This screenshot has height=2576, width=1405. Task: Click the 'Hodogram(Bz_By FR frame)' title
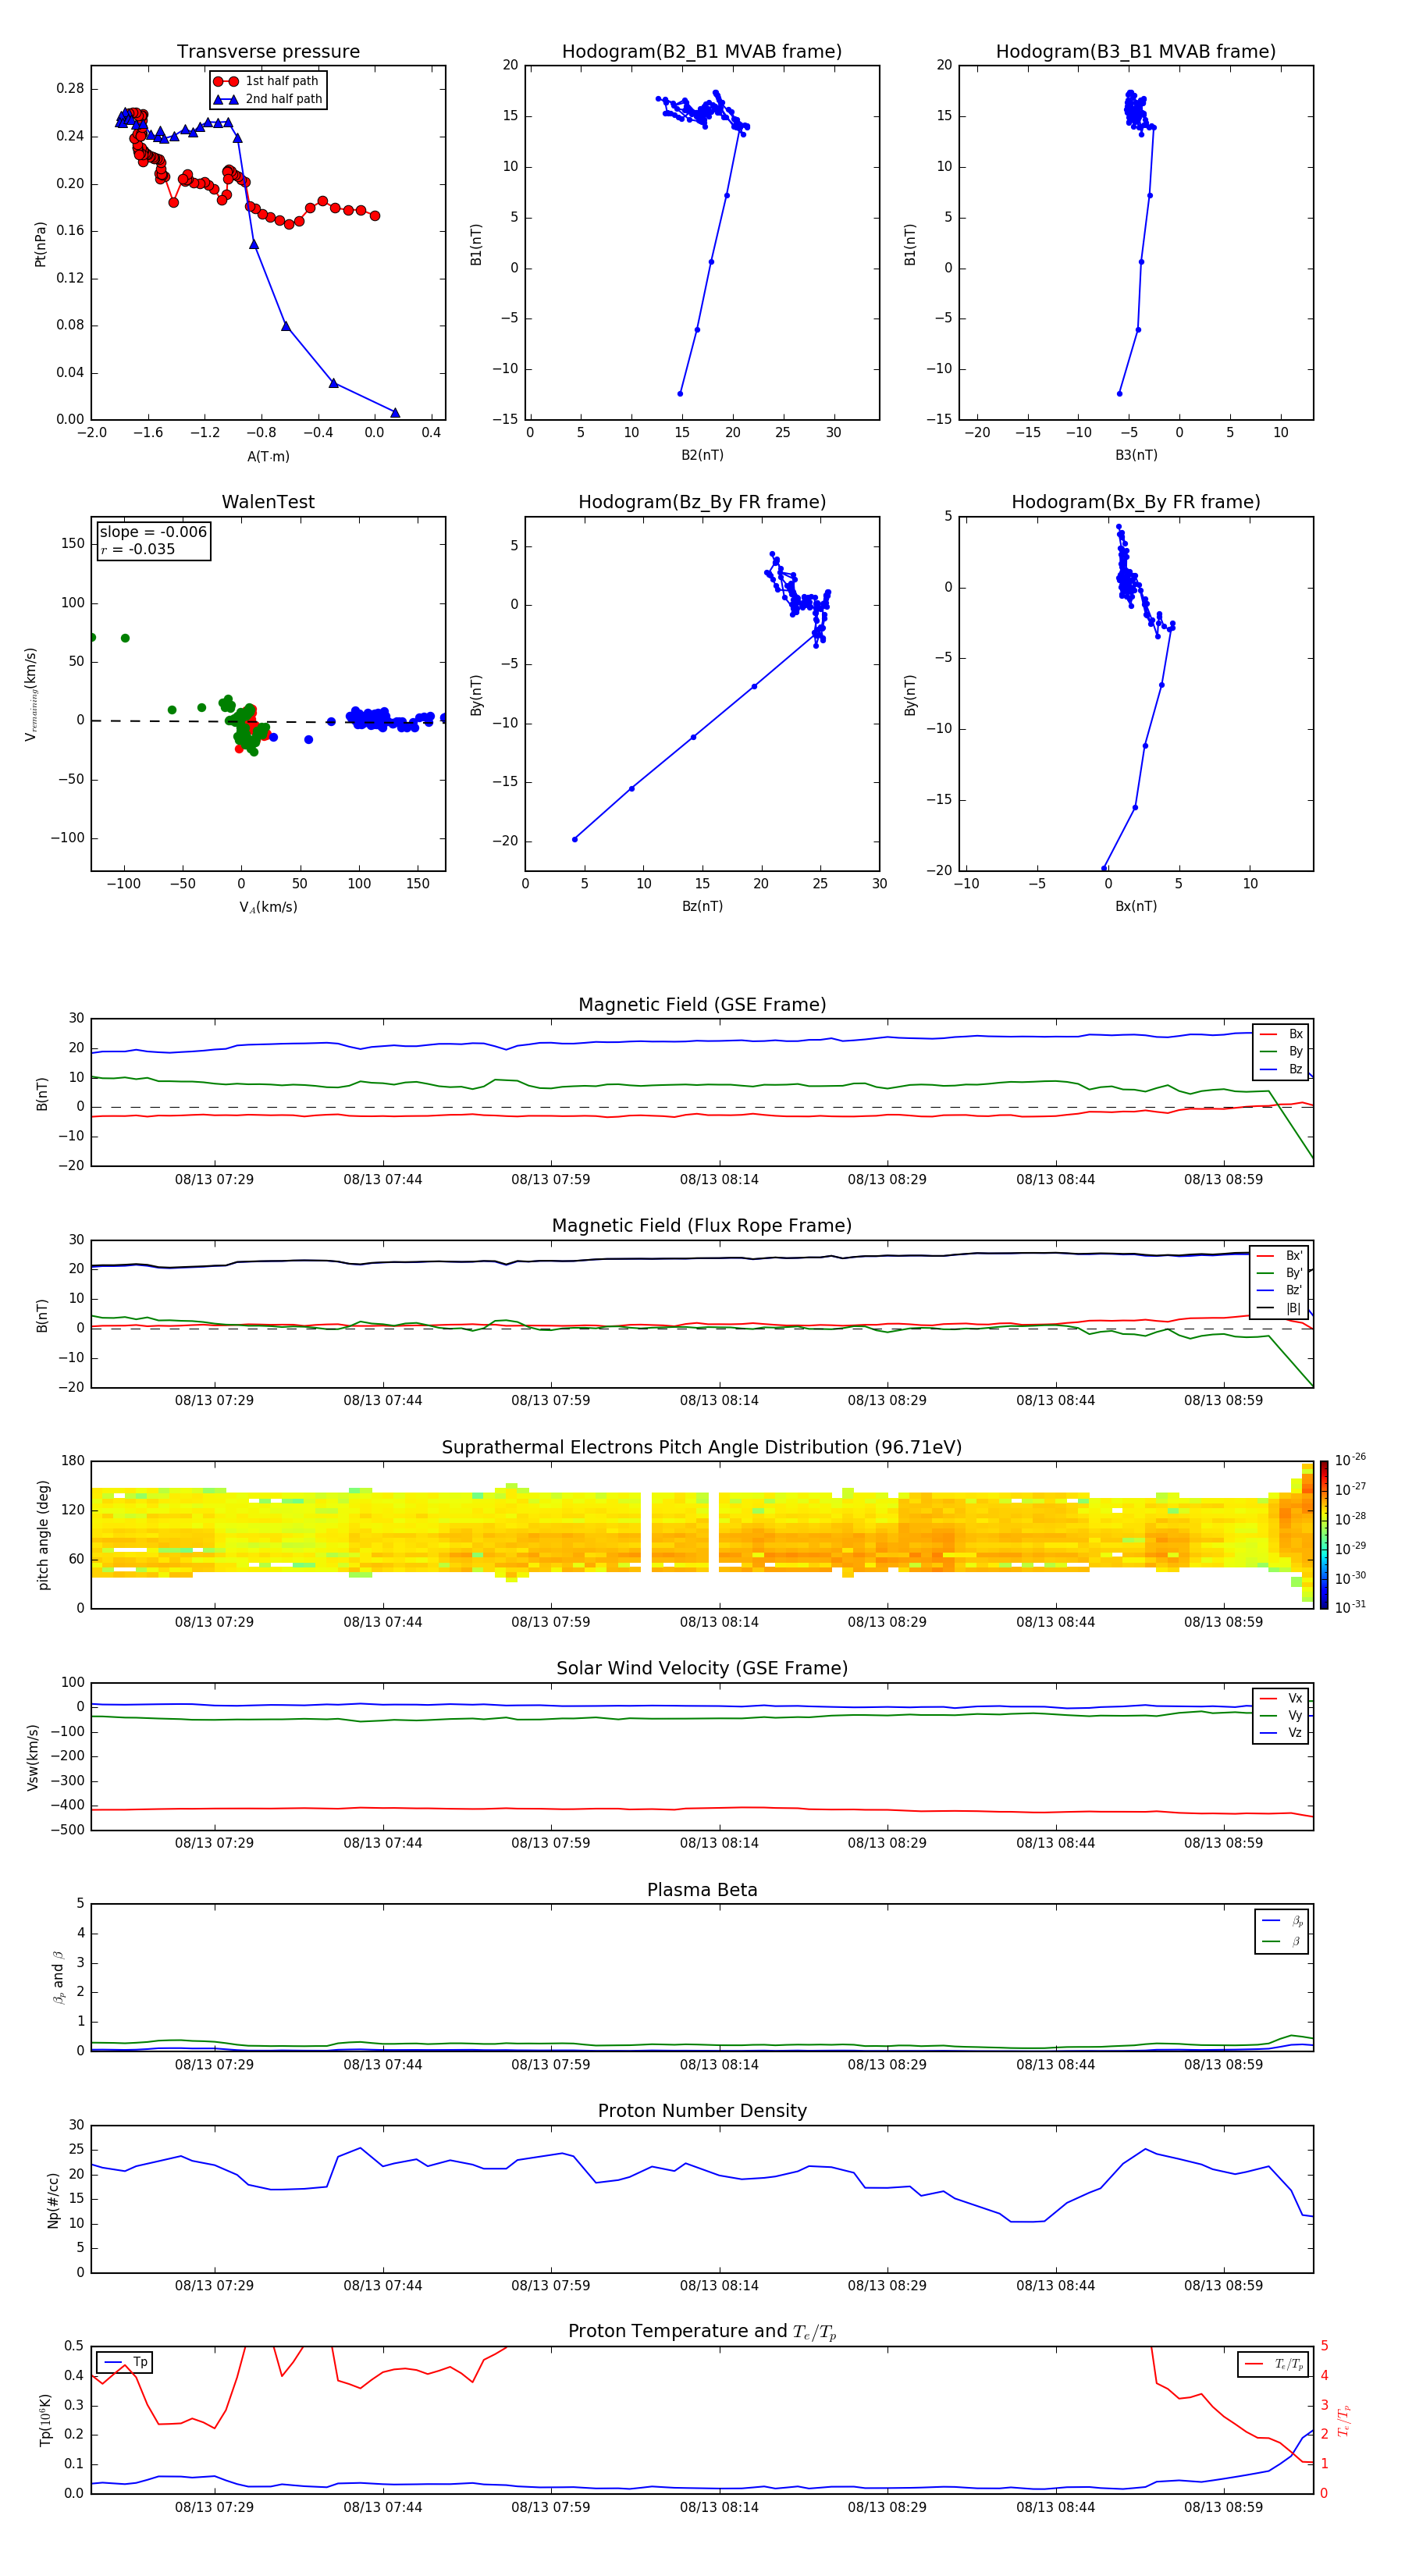(x=702, y=502)
